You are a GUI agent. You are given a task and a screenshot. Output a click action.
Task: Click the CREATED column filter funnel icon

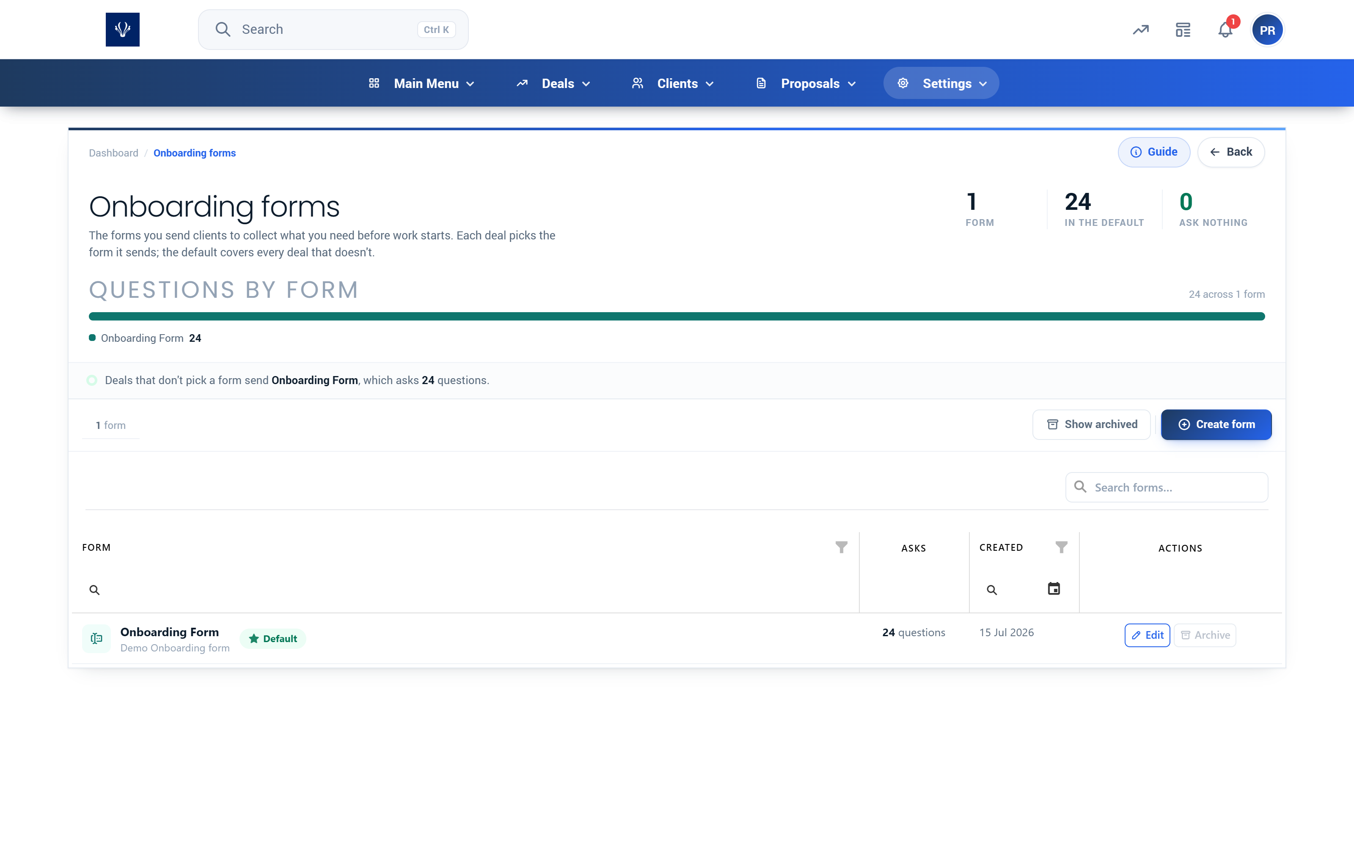tap(1061, 547)
